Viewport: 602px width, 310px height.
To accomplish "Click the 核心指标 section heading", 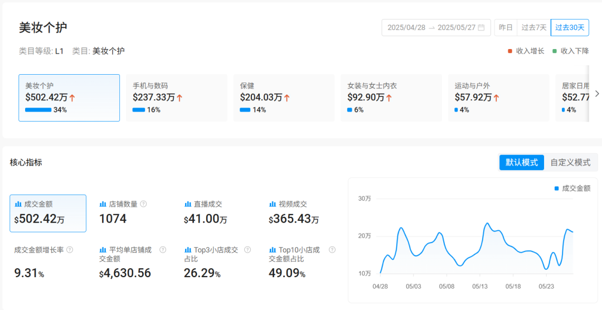I will tap(26, 162).
